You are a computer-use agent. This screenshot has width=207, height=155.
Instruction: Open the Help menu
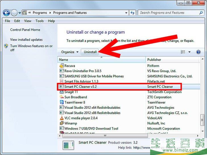tap(51, 21)
